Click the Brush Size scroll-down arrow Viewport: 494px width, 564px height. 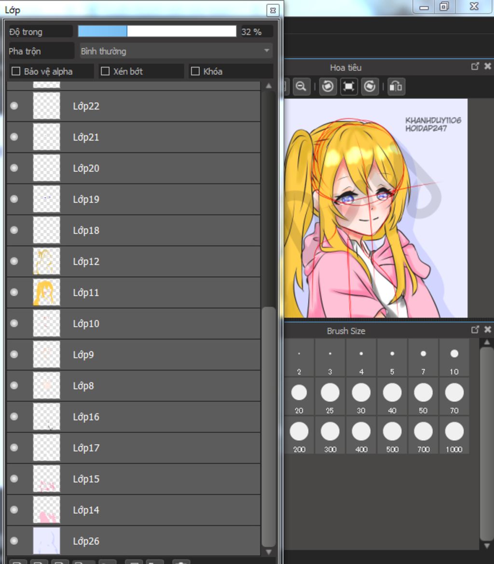487,546
